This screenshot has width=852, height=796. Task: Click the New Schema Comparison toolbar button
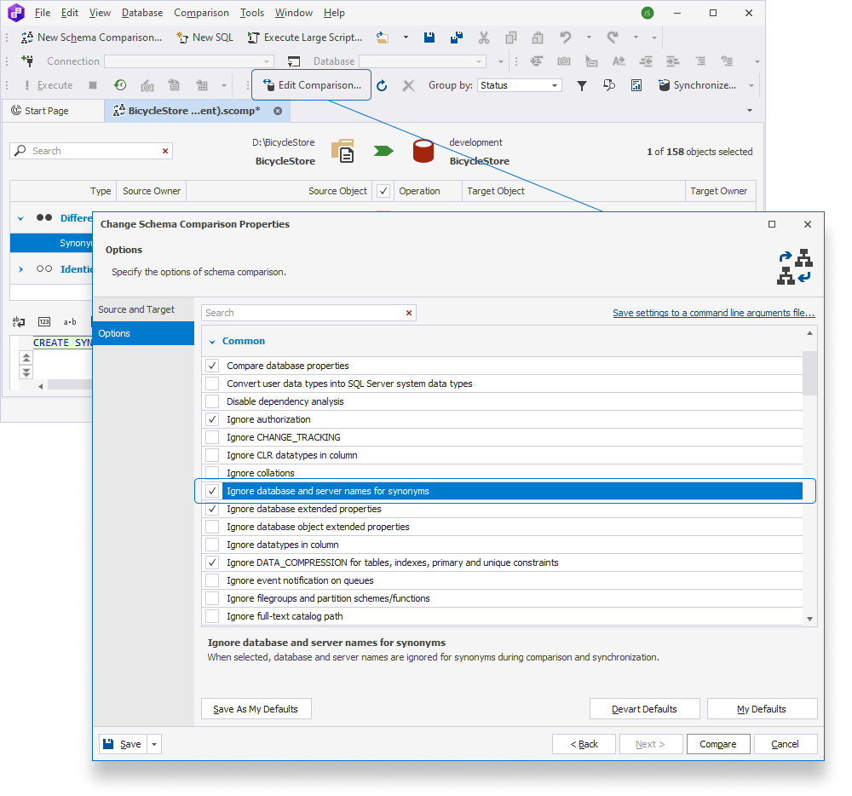(x=91, y=37)
